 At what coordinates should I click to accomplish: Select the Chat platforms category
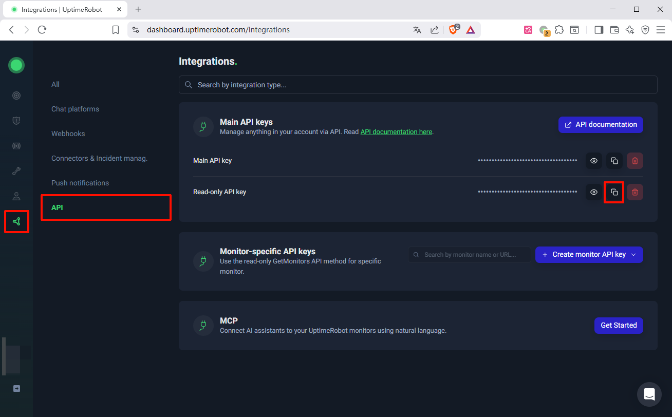75,109
